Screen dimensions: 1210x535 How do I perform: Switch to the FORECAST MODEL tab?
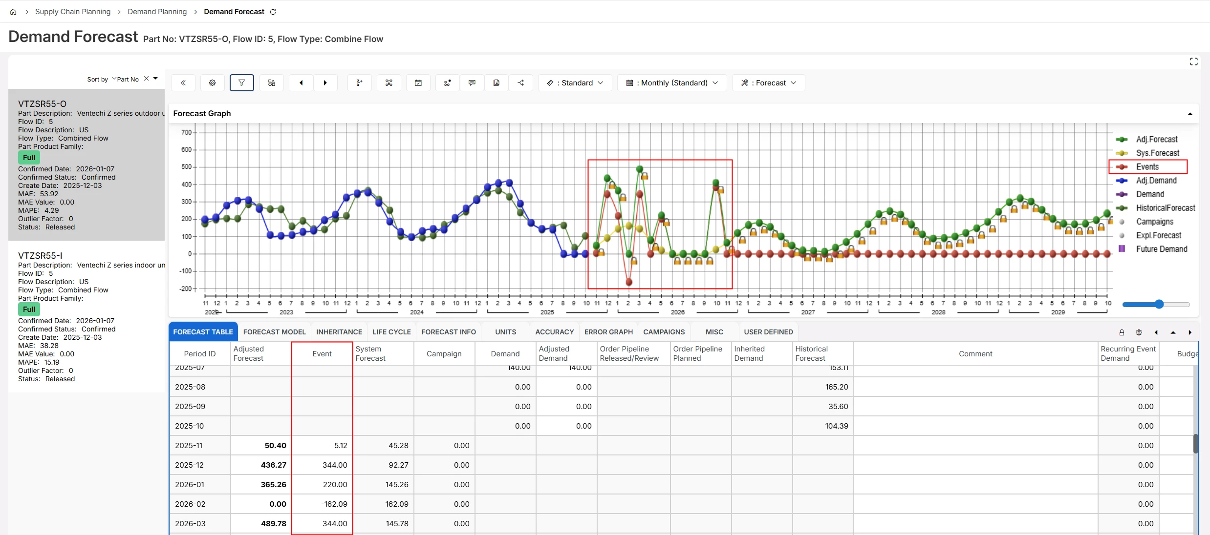pos(274,332)
